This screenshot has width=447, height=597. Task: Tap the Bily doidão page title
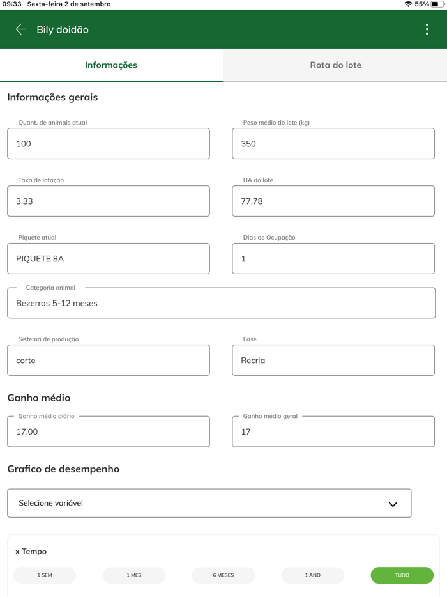point(63,29)
